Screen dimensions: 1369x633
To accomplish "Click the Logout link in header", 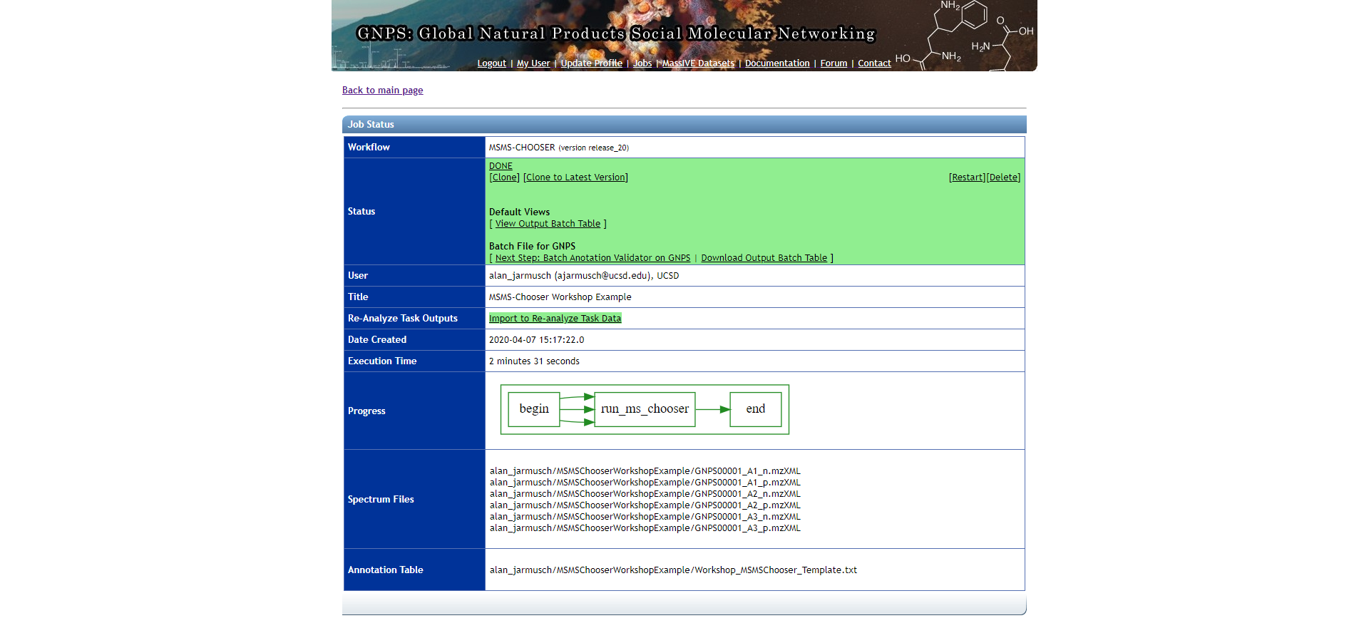I will 491,63.
